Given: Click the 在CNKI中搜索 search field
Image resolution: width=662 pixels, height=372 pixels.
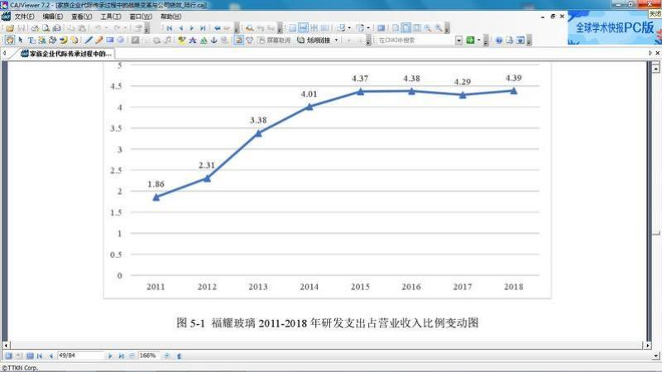Looking at the screenshot, I should (x=414, y=40).
